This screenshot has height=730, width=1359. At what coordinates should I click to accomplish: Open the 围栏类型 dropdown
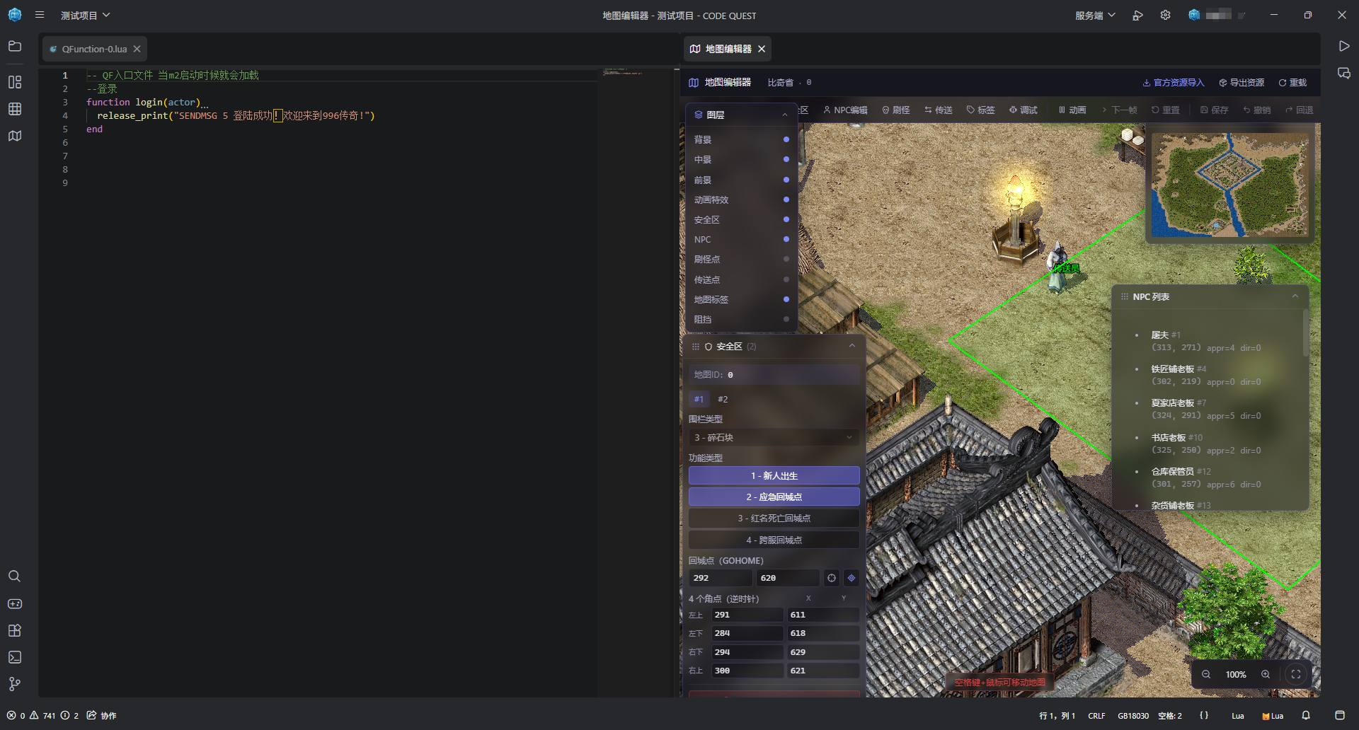click(774, 437)
